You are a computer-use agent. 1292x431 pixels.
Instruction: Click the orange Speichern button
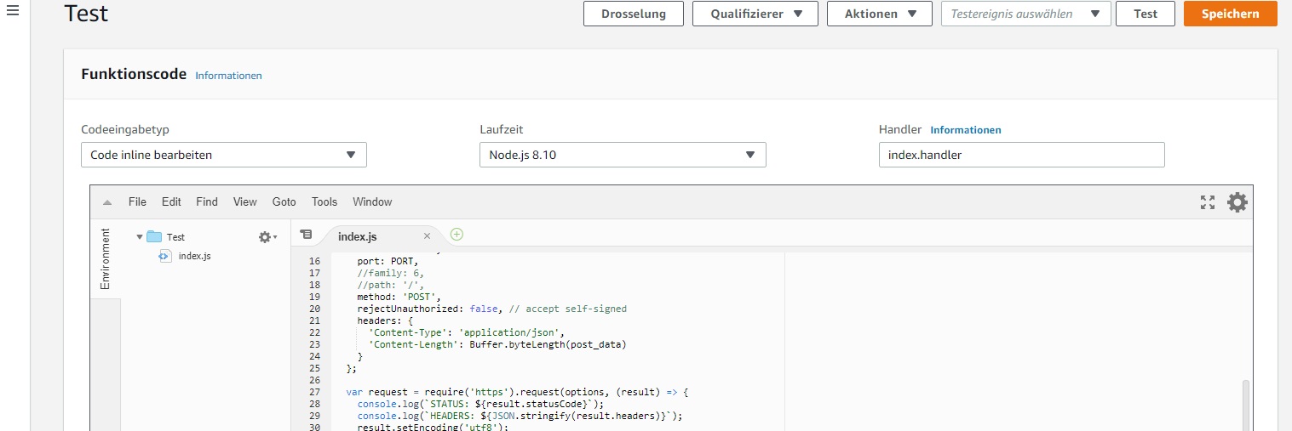click(x=1231, y=14)
